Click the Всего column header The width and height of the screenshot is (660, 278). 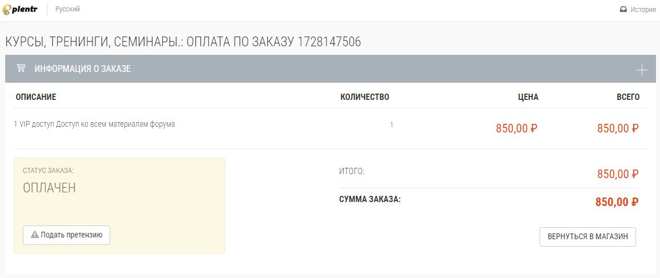point(628,97)
